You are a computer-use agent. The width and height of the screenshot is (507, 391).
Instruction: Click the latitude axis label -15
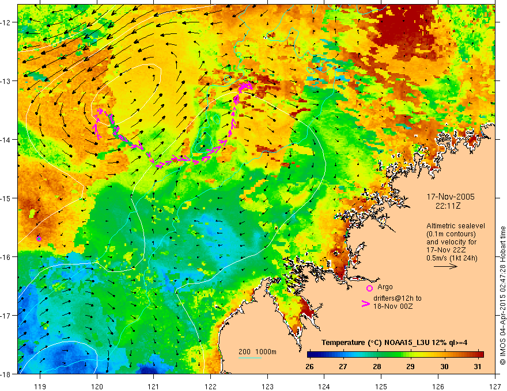pos(6,198)
